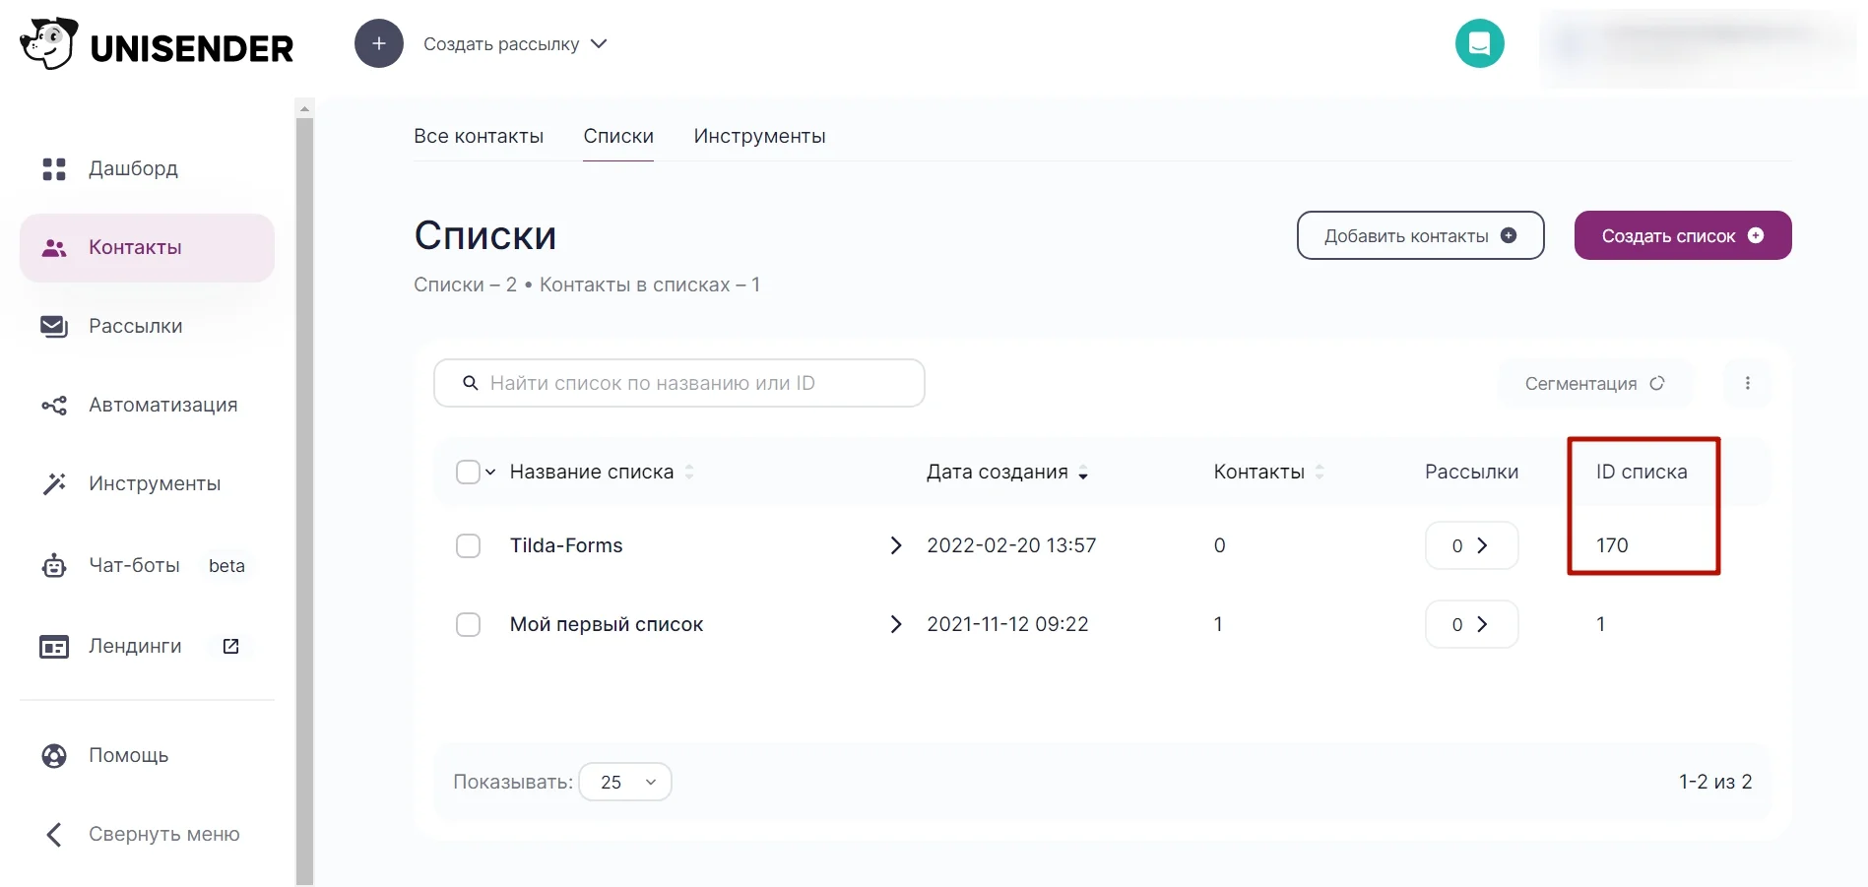This screenshot has width=1868, height=887.
Task: Expand the Tilda-Forms row chevron
Action: click(x=896, y=545)
